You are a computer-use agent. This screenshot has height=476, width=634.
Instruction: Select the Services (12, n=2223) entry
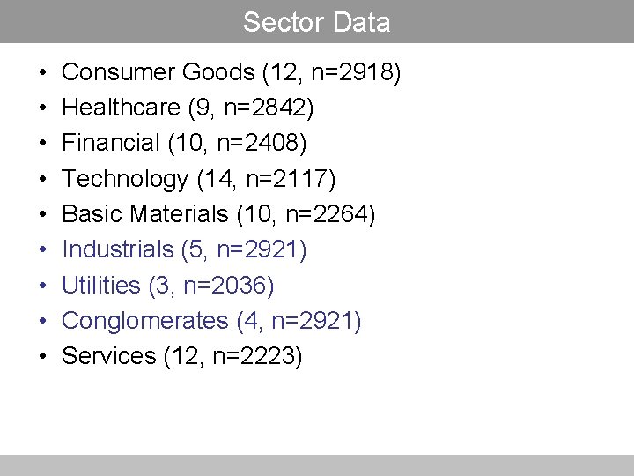point(182,356)
